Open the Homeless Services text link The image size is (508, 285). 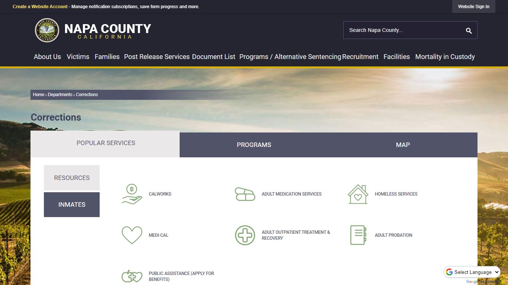point(396,194)
